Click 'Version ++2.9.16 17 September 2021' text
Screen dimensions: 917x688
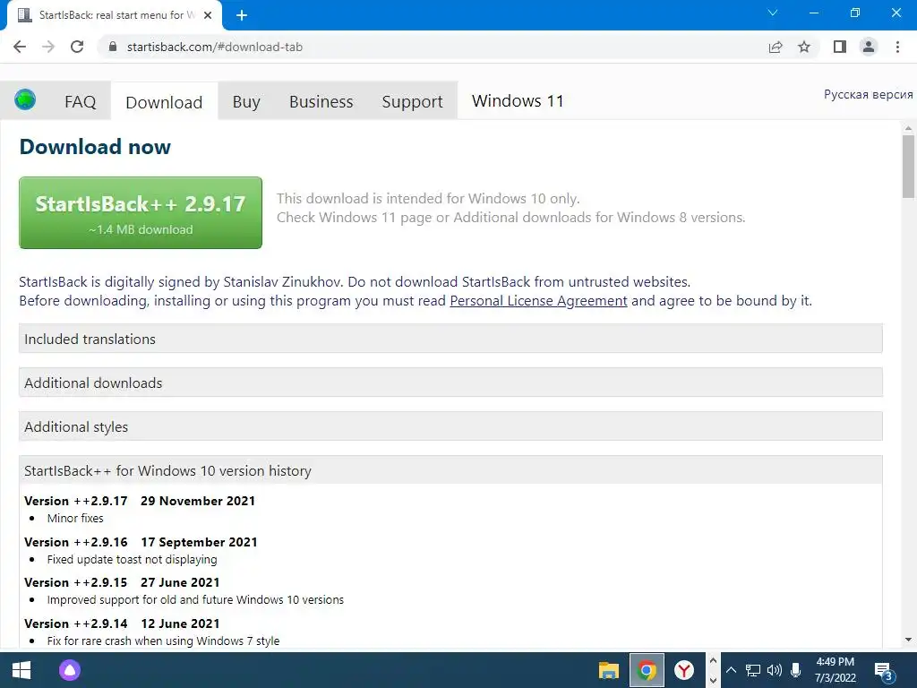(141, 542)
